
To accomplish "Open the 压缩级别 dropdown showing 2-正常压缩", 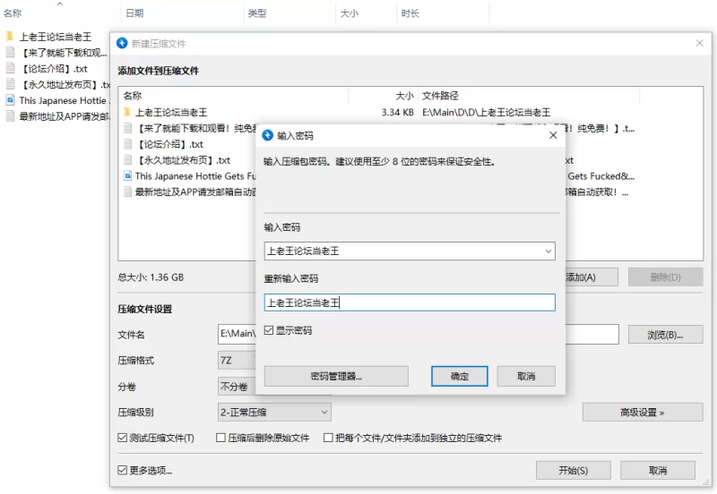I will pos(324,413).
